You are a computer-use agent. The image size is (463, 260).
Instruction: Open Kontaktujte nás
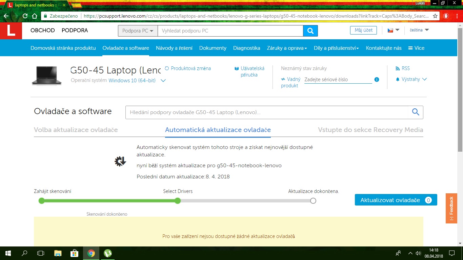(384, 48)
